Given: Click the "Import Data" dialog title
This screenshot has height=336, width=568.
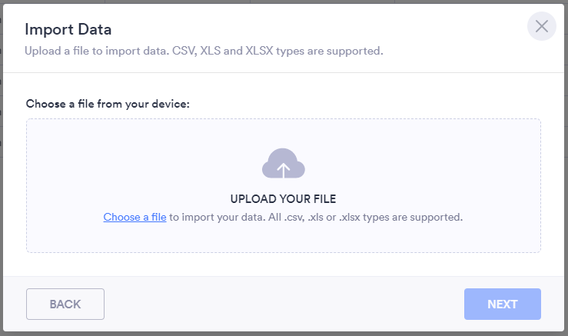Looking at the screenshot, I should click(x=68, y=30).
